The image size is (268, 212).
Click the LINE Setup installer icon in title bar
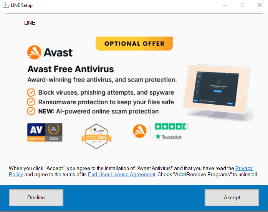6,5
